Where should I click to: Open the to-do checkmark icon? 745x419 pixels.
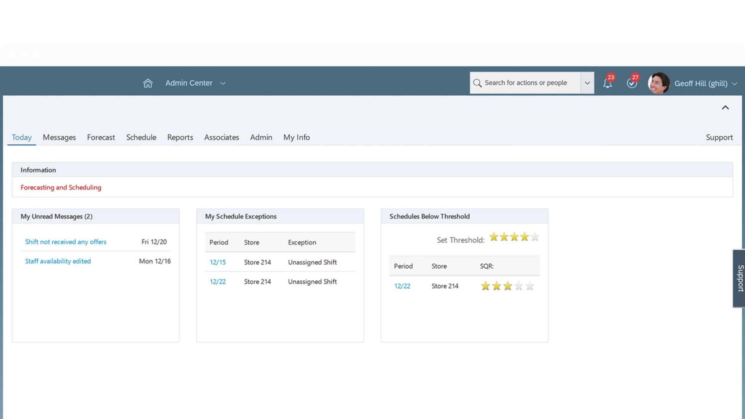coord(631,83)
